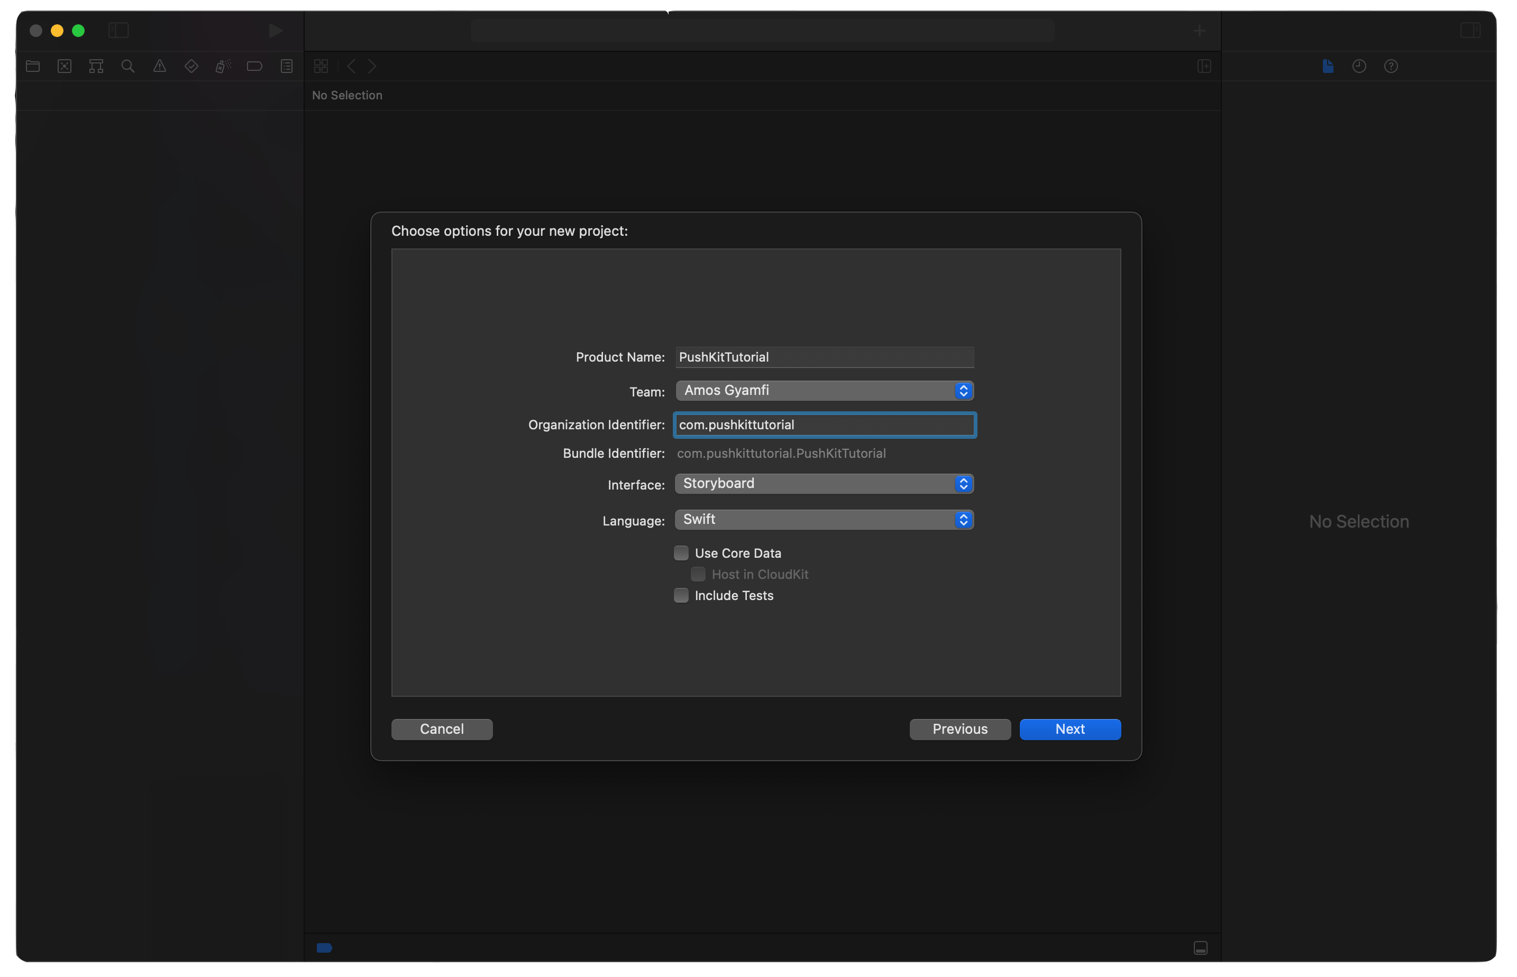Screen dimensions: 1517x977
Task: Open related items grid icon
Action: pyautogui.click(x=321, y=66)
